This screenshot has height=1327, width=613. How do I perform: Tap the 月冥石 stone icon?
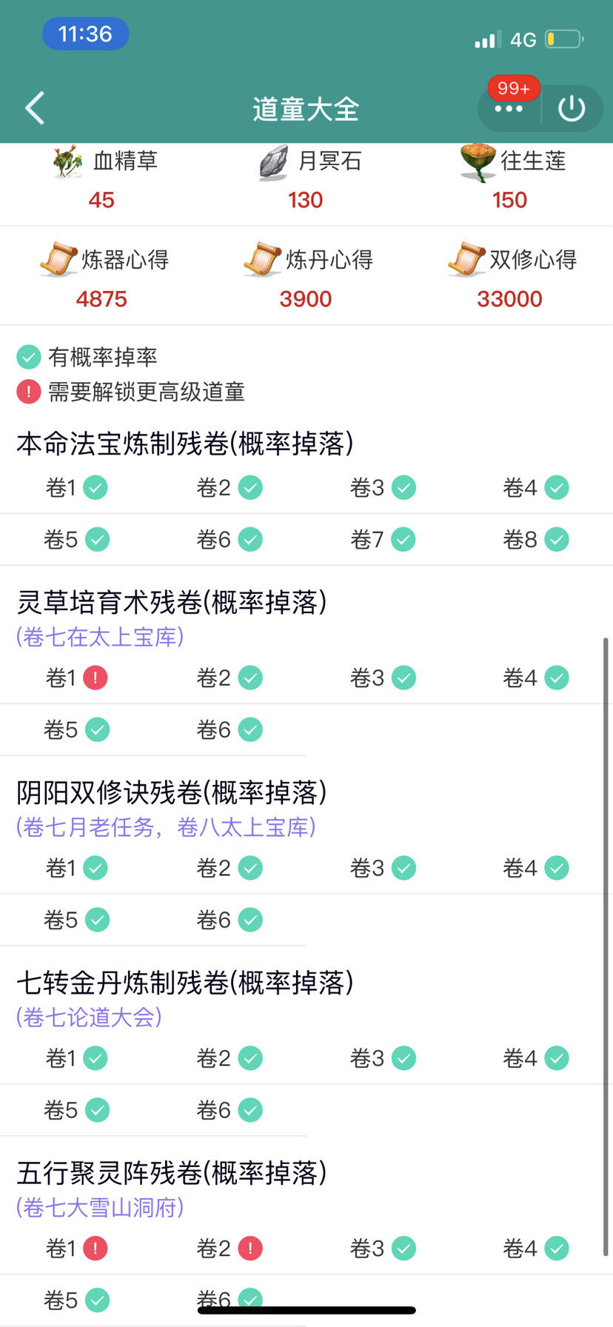(273, 163)
